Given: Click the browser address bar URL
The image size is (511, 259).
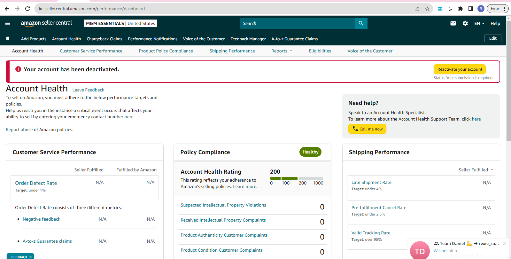Looking at the screenshot, I should [x=95, y=9].
